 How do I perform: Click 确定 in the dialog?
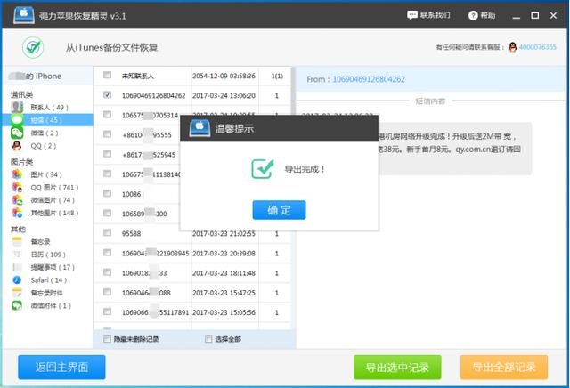[279, 210]
